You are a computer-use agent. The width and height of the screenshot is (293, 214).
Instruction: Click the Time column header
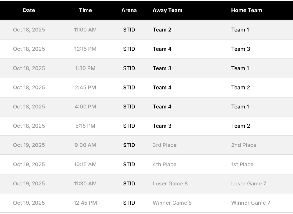(85, 10)
